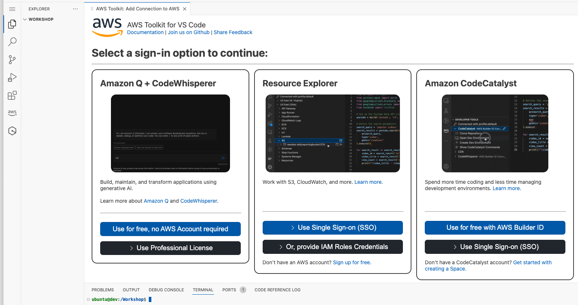Click Use for free, no AWS Account required
The height and width of the screenshot is (305, 578).
pyautogui.click(x=170, y=229)
